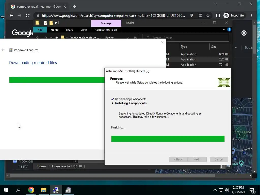Screen dimensions: 260x195
Task: Click the Windows Features title icon
Action: coord(10,50)
